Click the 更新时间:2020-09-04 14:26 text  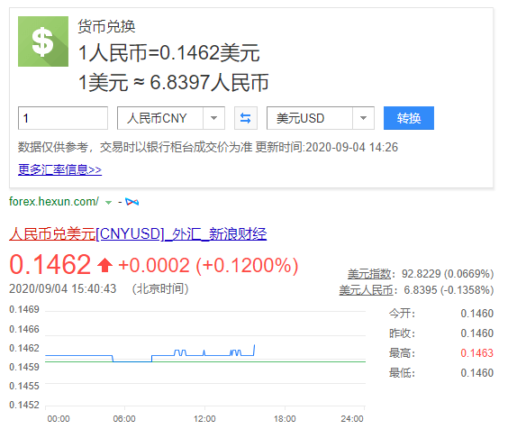(327, 147)
